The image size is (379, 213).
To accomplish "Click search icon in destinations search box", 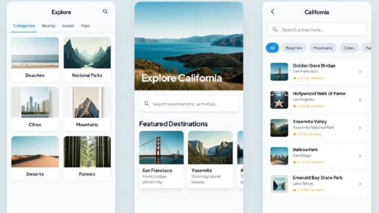I will coord(147,104).
